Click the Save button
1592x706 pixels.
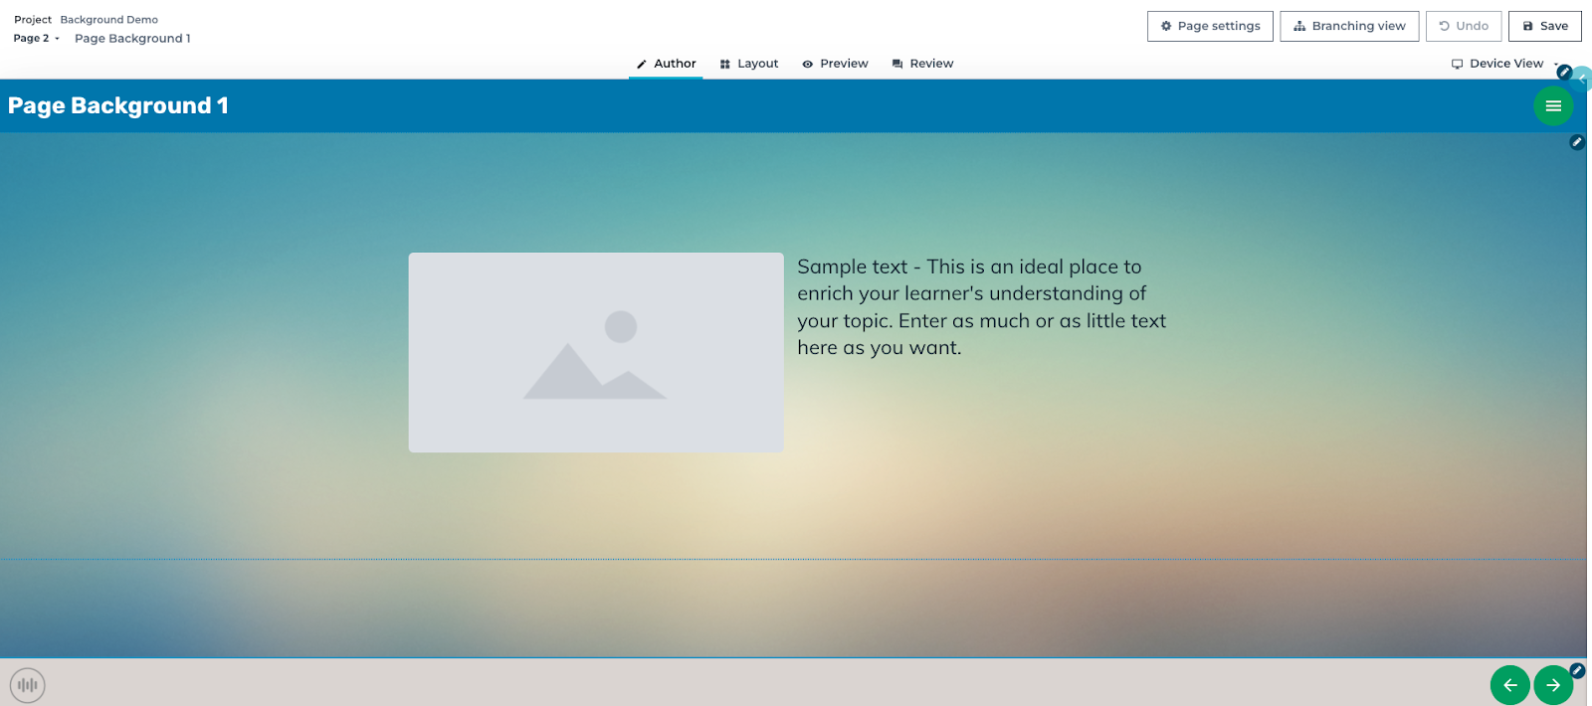[1545, 26]
